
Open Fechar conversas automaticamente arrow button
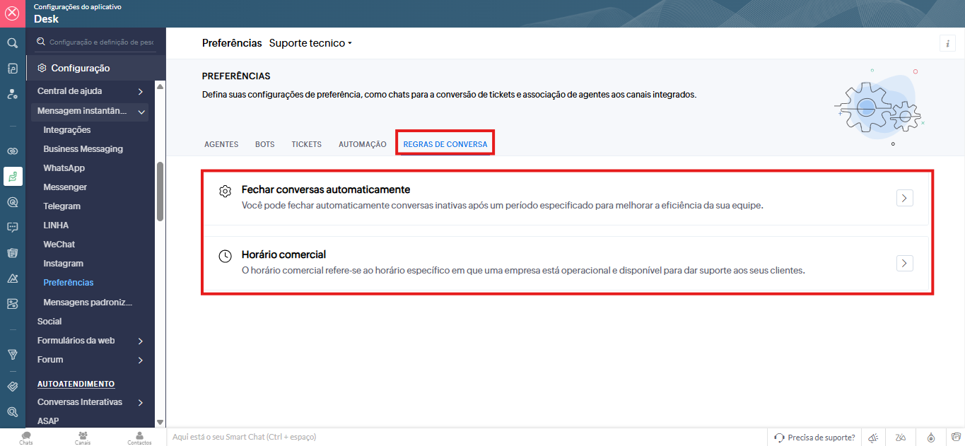[904, 198]
